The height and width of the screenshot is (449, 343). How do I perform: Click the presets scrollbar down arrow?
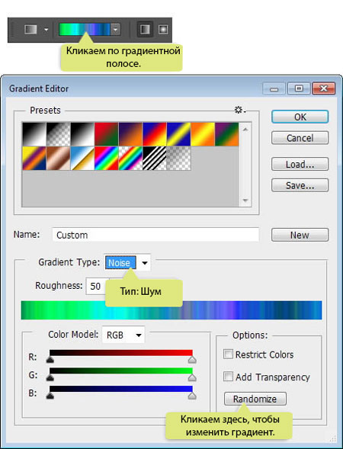[x=245, y=200]
